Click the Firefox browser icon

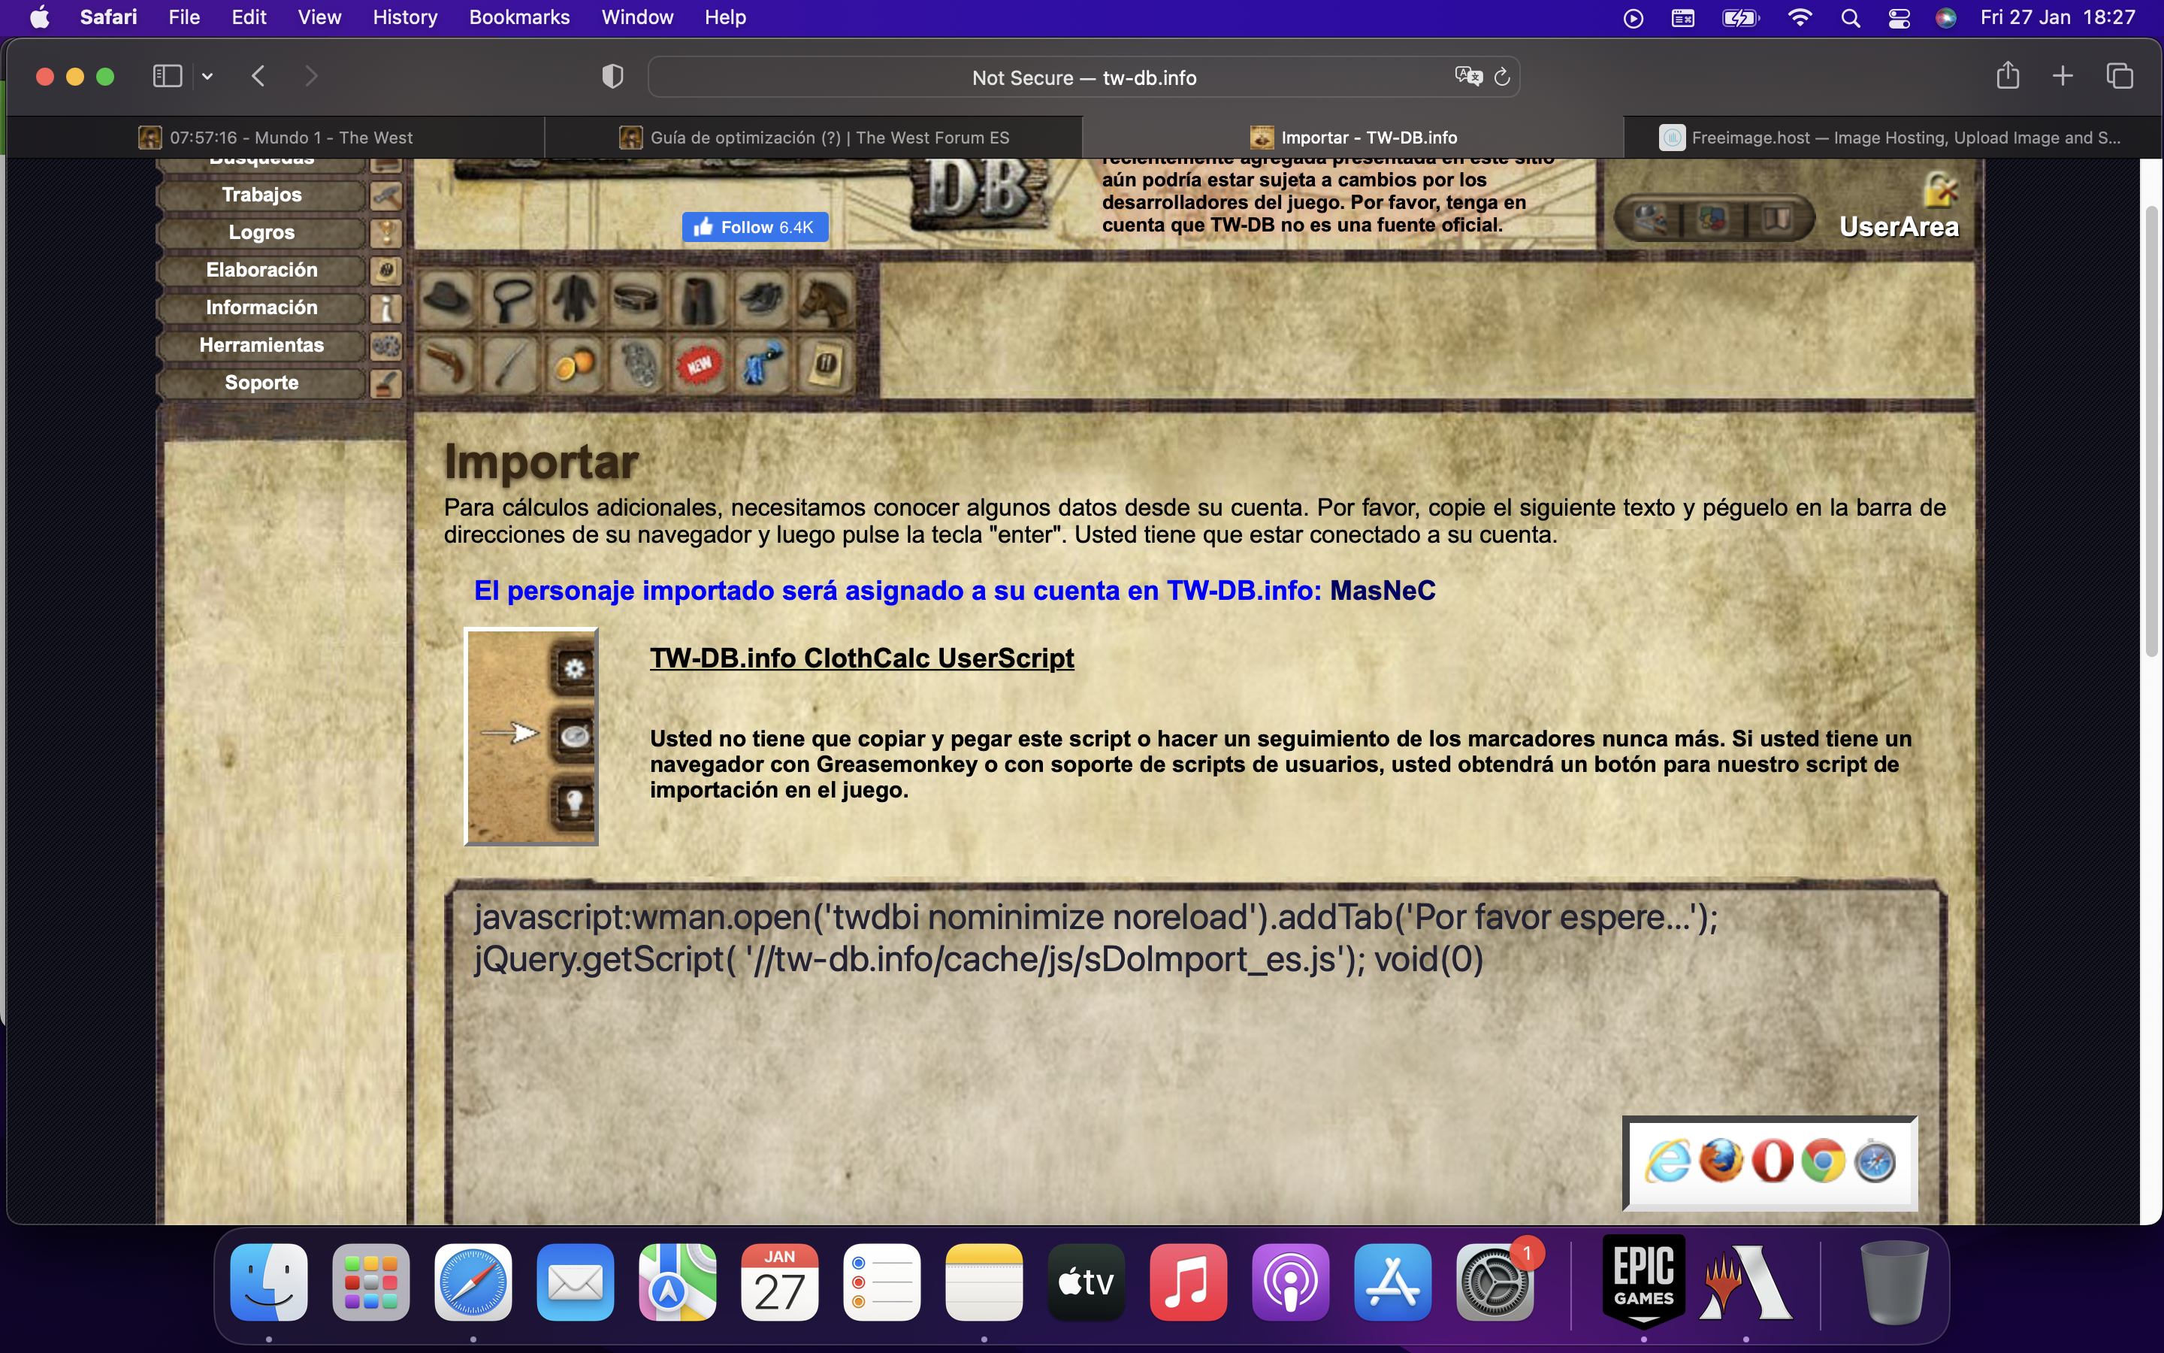click(1721, 1161)
